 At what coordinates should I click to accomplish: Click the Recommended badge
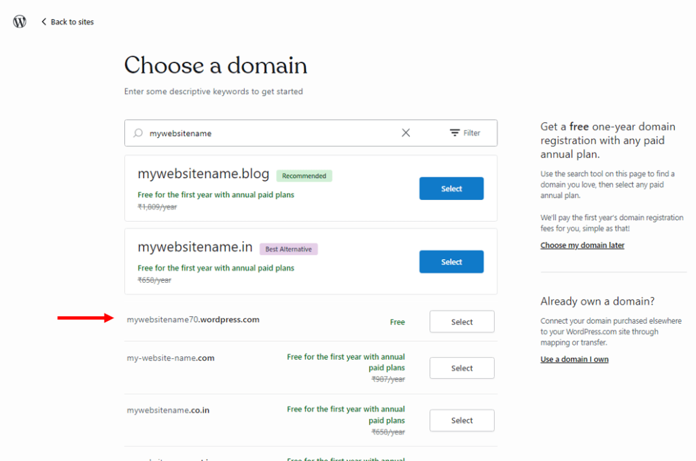tap(304, 176)
